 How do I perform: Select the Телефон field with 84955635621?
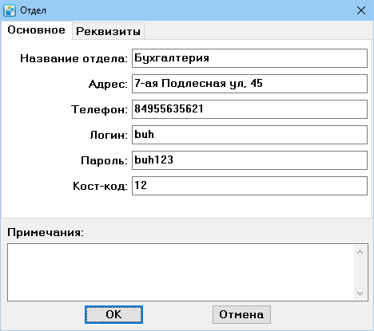pyautogui.click(x=249, y=109)
